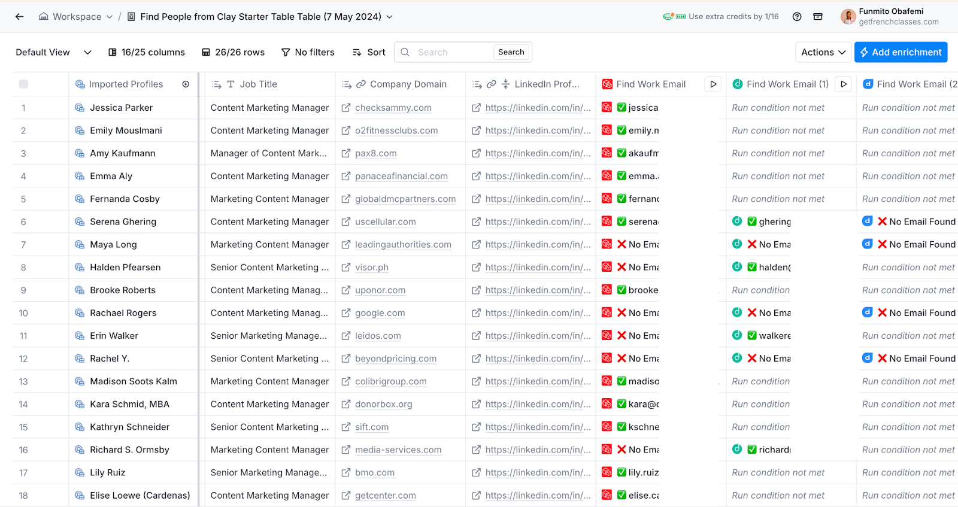Run the Find Work Email column play button
The image size is (958, 507).
coord(713,84)
